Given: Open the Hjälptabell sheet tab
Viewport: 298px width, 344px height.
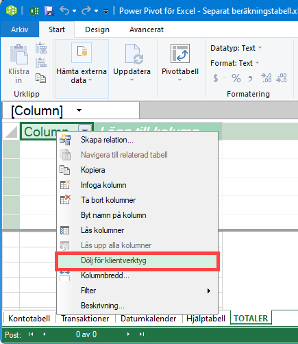Looking at the screenshot, I should 206,319.
